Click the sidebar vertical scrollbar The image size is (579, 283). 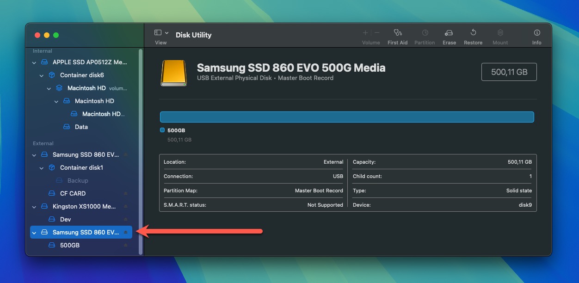click(x=141, y=151)
